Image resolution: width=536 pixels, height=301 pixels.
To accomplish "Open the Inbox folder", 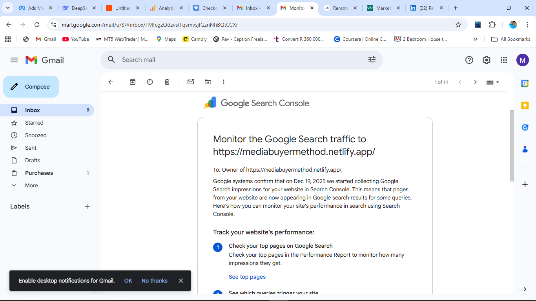I will (x=47, y=110).
